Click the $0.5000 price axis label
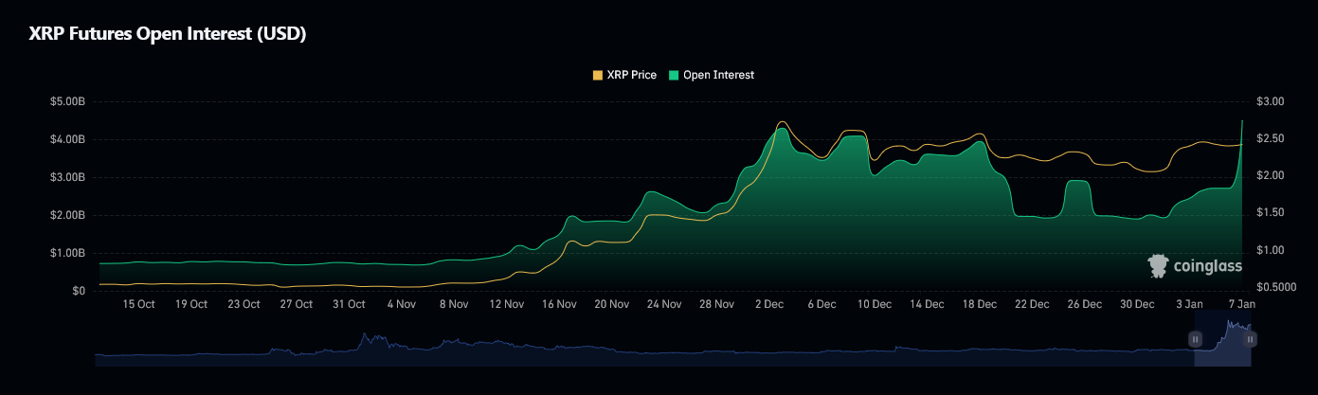 (1275, 287)
